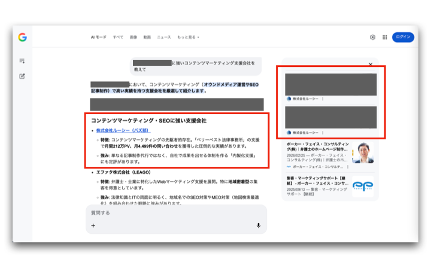Select the AI モード tab
Screen dimensions: 431x269
click(x=99, y=37)
